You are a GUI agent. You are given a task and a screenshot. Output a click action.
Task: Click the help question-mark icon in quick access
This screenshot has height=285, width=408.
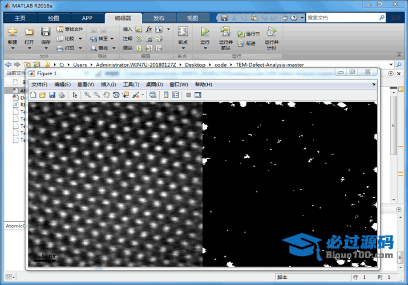294,18
